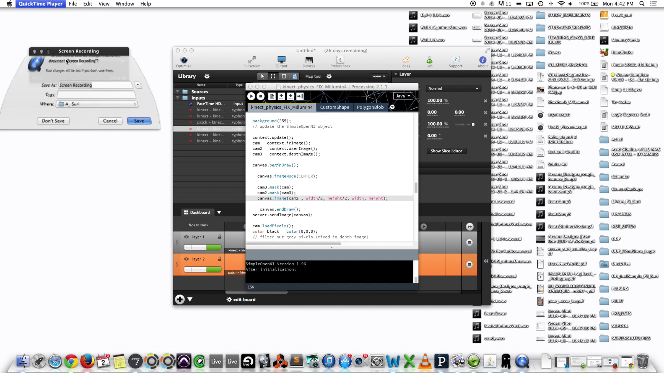Switch to the CustomShape tab
Screen dimensions: 664x373
(334, 107)
